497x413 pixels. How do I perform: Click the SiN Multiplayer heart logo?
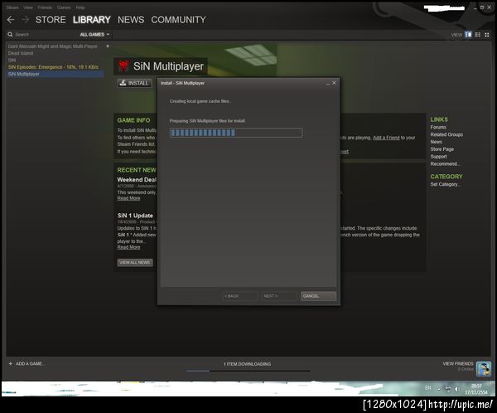tap(123, 66)
